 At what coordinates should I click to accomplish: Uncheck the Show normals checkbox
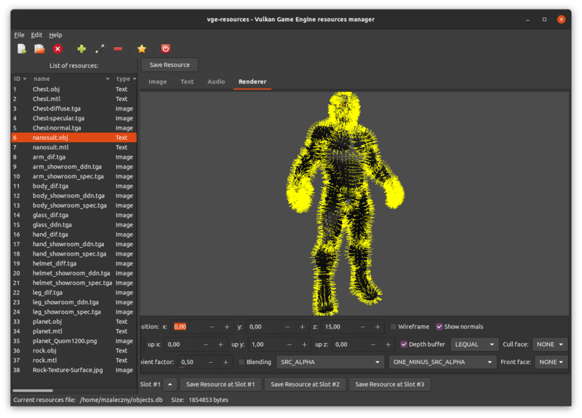coord(439,327)
